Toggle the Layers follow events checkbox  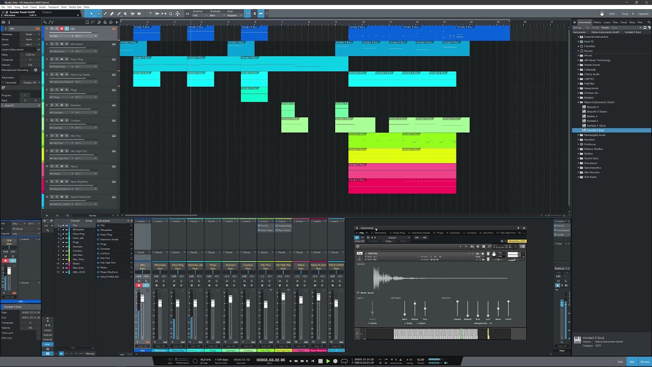(x=38, y=49)
